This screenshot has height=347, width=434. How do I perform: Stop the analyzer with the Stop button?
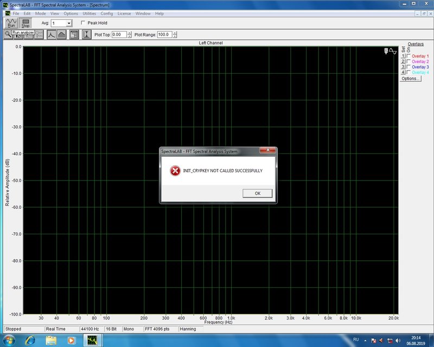click(25, 23)
